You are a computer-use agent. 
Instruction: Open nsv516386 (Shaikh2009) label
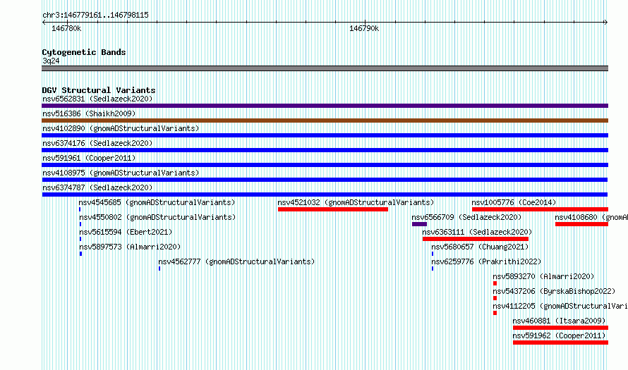pos(89,113)
